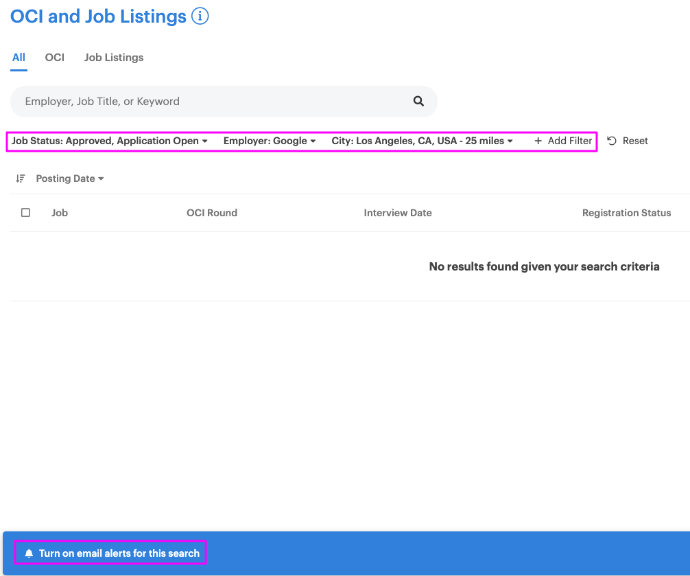Switch to the OCI tab
This screenshot has height=576, width=690.
[x=54, y=58]
